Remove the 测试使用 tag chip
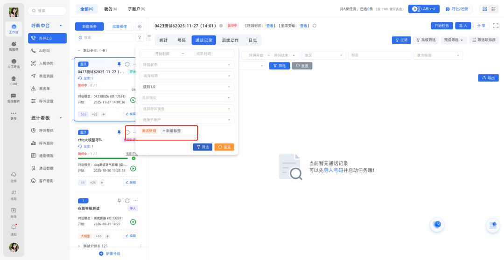This screenshot has height=260, width=504. pos(149,131)
